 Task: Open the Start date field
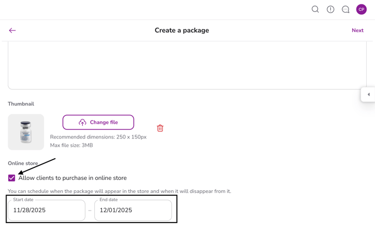tap(46, 210)
